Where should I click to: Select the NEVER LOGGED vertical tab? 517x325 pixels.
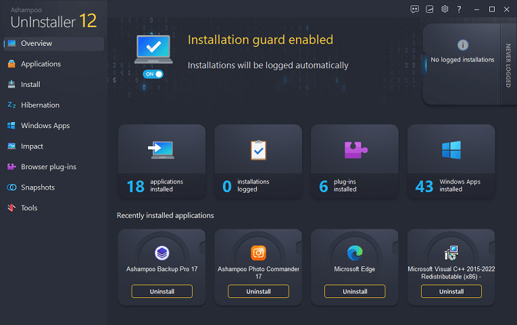pos(508,65)
